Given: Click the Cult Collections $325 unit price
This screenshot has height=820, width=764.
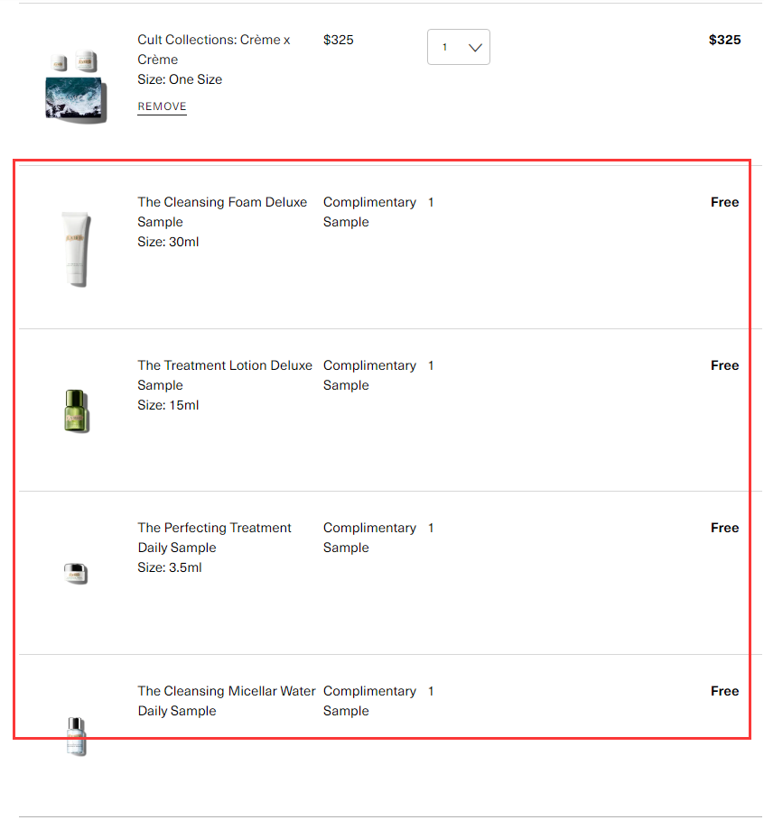Looking at the screenshot, I should (339, 40).
